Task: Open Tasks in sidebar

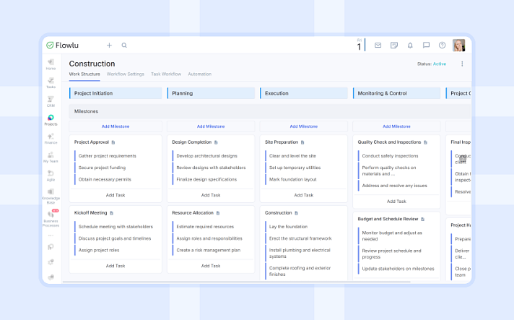Action: (51, 83)
